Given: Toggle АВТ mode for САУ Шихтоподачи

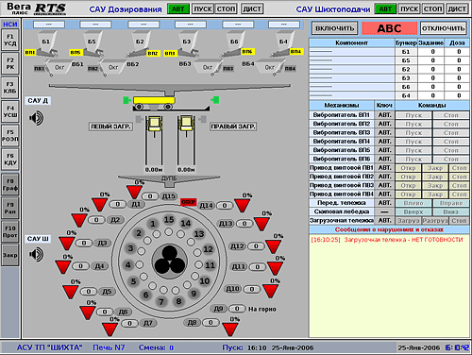Looking at the screenshot, I should coord(385,8).
